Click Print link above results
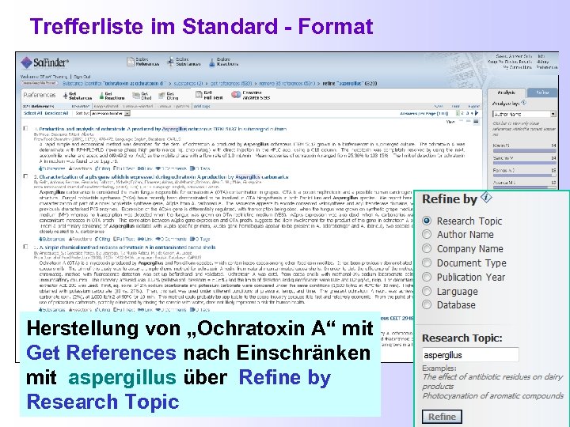The height and width of the screenshot is (427, 570). click(x=455, y=107)
